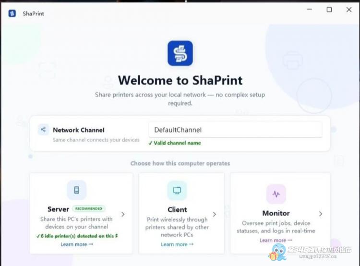Expand the Monitor card chevron arrow
360x266 pixels.
321,214
